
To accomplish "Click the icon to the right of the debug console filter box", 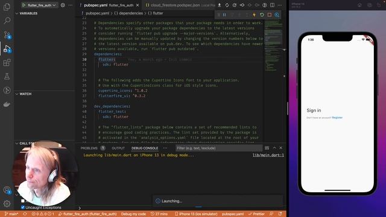I will tap(267, 148).
